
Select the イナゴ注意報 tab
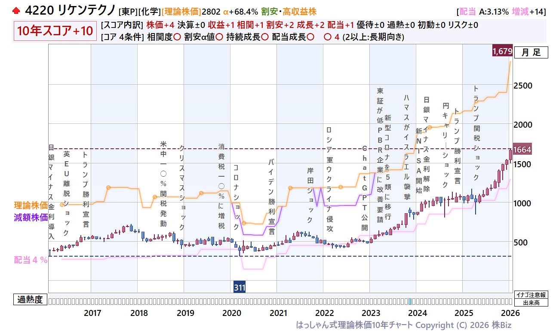(531, 295)
